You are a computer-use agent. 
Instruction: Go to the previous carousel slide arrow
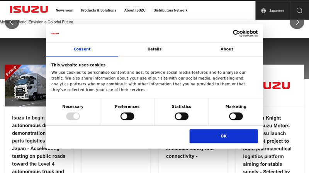pos(12,22)
